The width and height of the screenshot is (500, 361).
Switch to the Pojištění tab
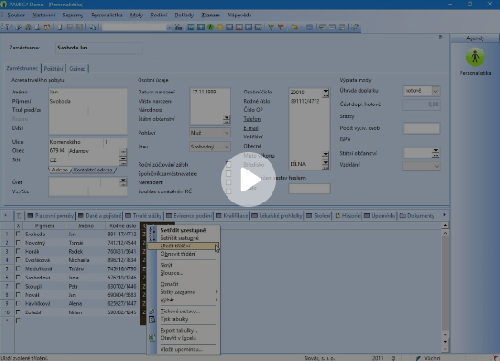coord(53,68)
